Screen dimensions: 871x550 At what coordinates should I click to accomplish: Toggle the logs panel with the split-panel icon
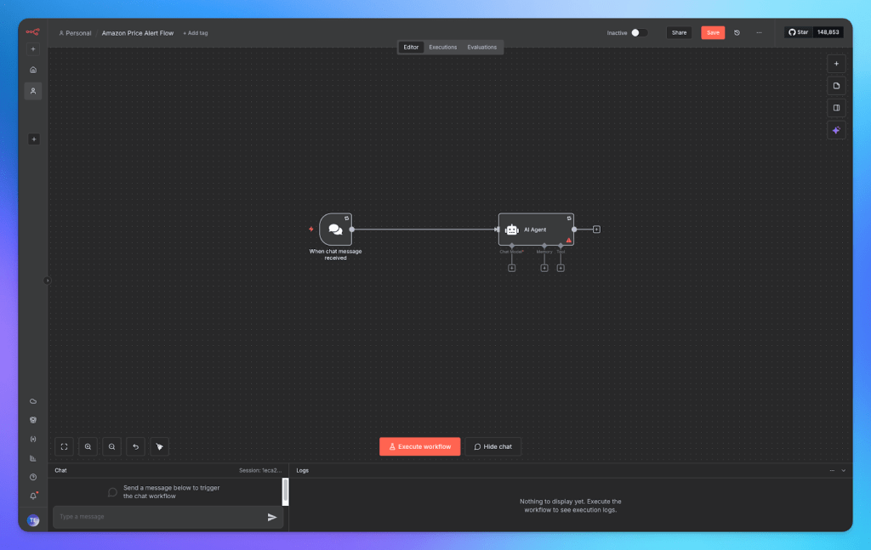click(836, 107)
